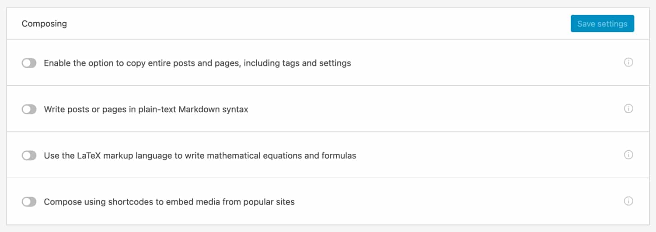Click info icon beside LaTeX markup option

628,155
